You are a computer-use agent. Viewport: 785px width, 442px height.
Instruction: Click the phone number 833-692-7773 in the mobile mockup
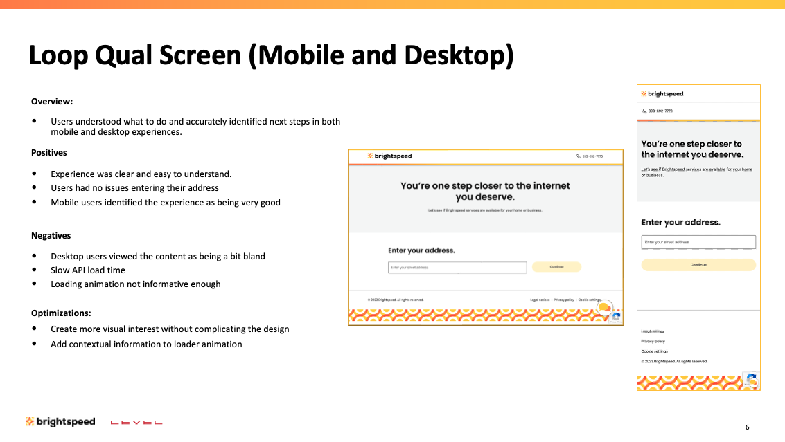660,111
